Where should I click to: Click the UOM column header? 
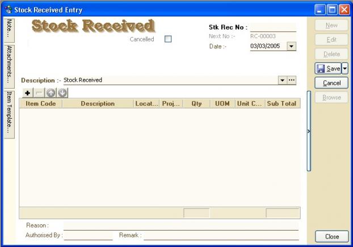(x=222, y=103)
